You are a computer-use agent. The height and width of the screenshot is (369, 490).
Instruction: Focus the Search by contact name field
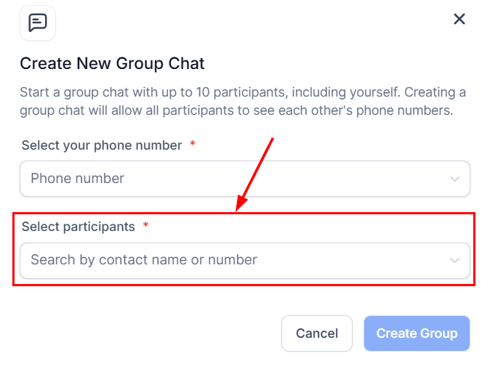tap(233, 260)
